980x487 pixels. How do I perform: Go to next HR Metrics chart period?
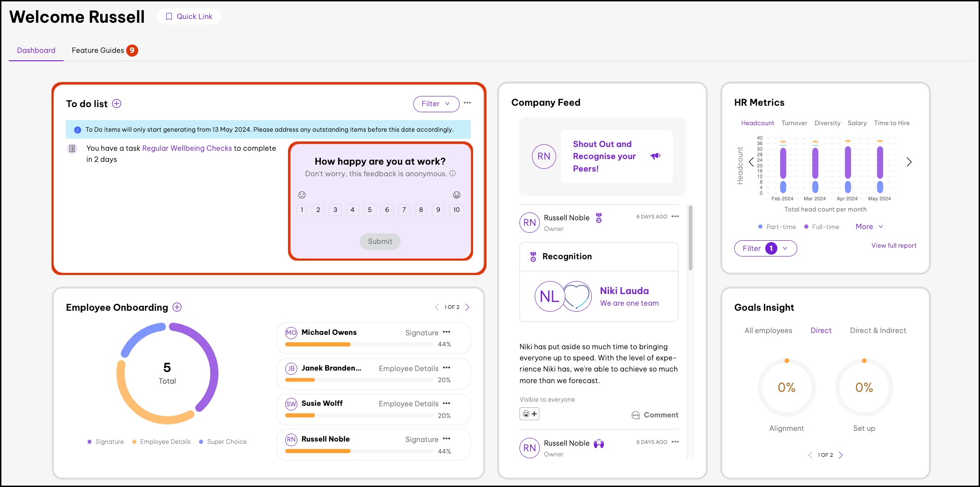click(x=909, y=162)
